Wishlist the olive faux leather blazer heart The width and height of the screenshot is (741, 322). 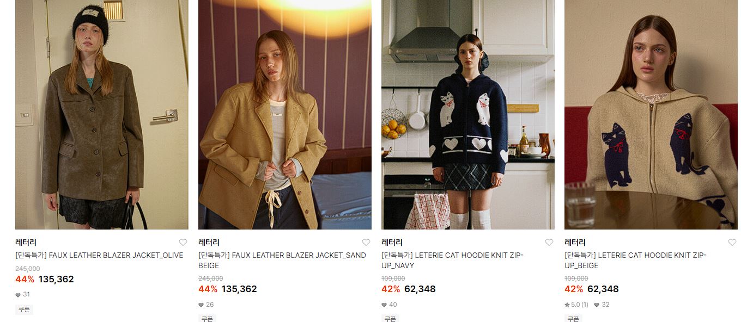(x=183, y=243)
